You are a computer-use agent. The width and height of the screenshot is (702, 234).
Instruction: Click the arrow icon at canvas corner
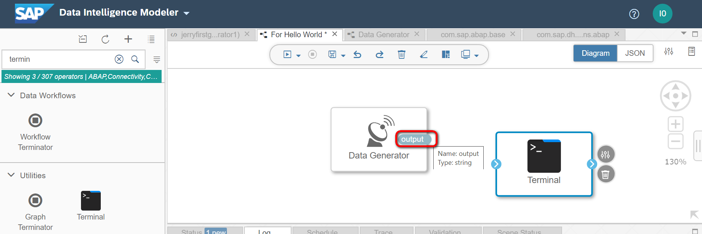[694, 215]
